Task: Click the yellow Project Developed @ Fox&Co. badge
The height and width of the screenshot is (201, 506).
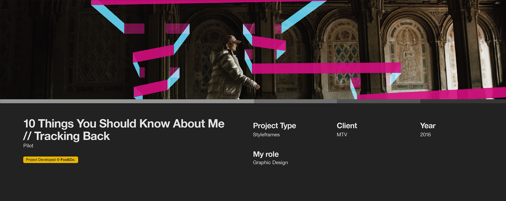Action: point(50,160)
